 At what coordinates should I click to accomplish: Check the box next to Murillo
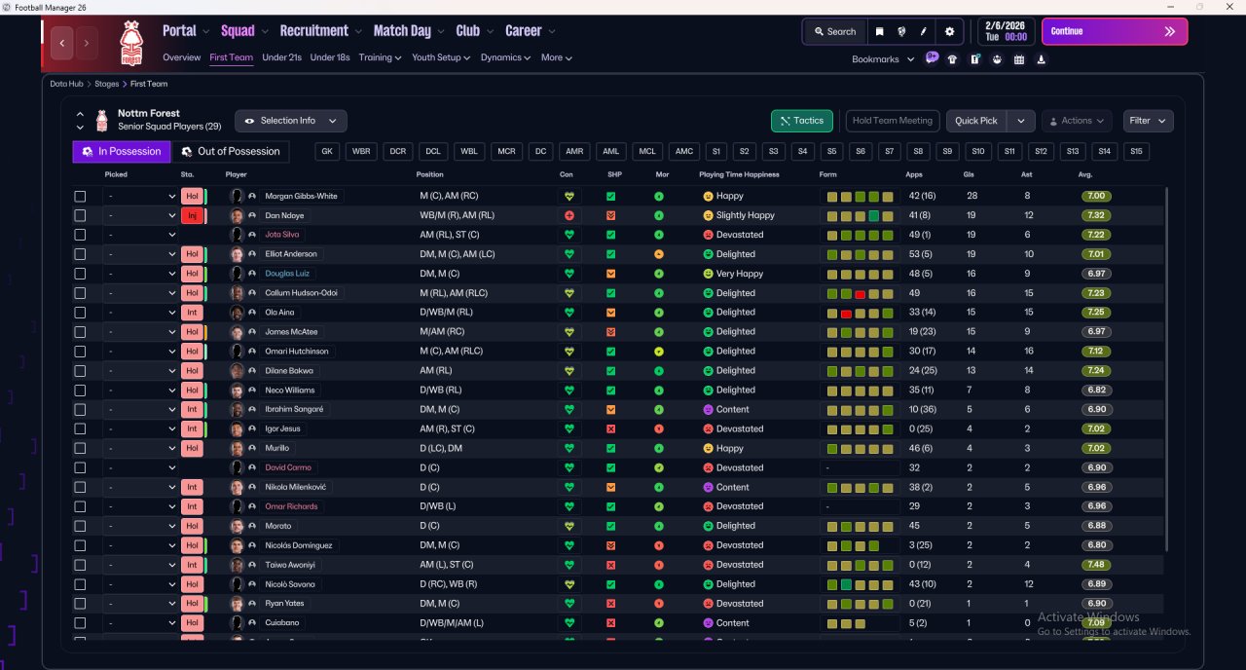(80, 448)
